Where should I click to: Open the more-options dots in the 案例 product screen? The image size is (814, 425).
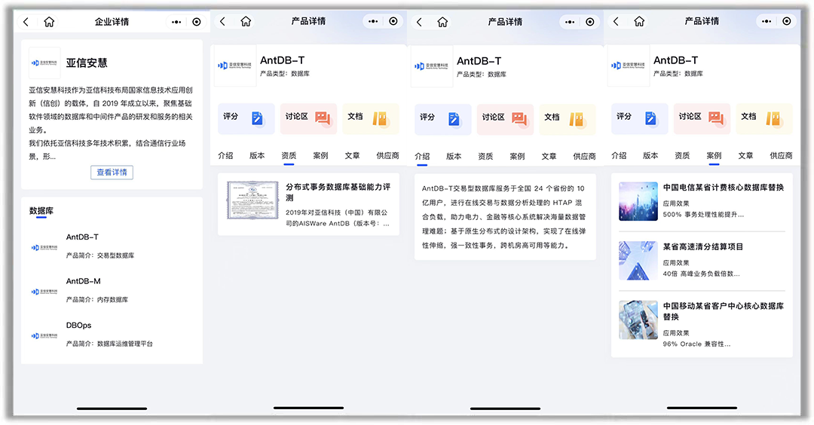[767, 21]
